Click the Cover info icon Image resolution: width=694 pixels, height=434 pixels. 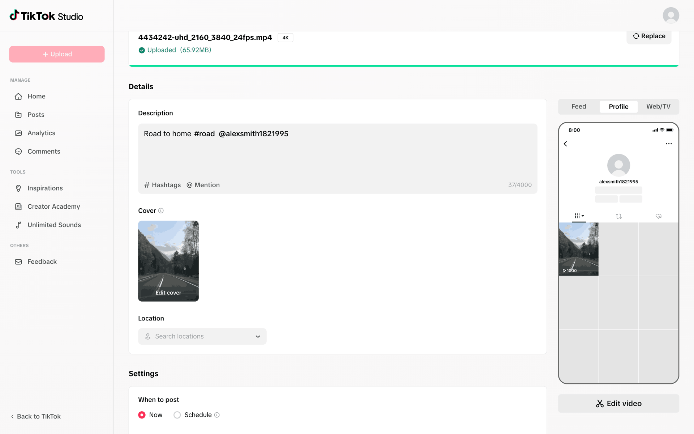click(161, 211)
